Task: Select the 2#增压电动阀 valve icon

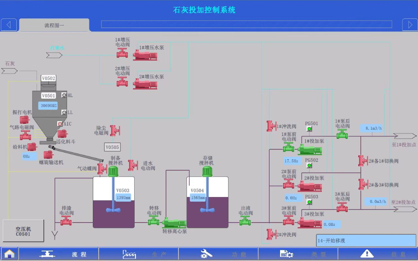Action: coord(122,82)
